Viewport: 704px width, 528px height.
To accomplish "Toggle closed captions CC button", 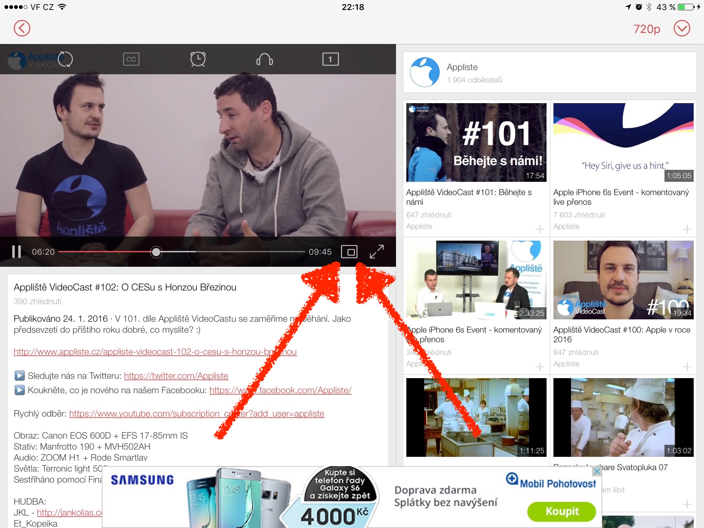I will (131, 59).
